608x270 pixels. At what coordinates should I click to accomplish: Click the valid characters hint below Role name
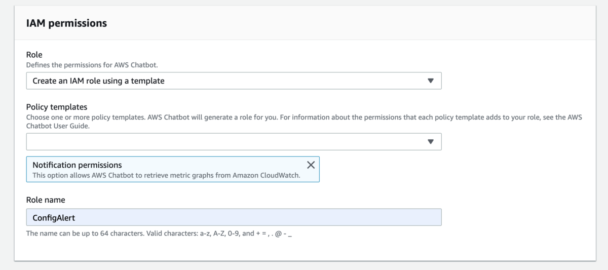[160, 234]
